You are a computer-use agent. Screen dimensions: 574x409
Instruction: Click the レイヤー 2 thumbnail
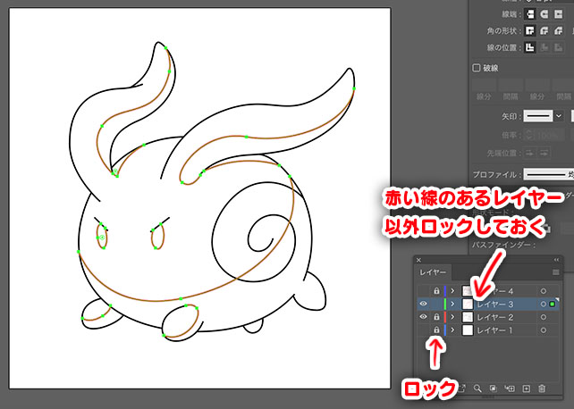(x=468, y=317)
